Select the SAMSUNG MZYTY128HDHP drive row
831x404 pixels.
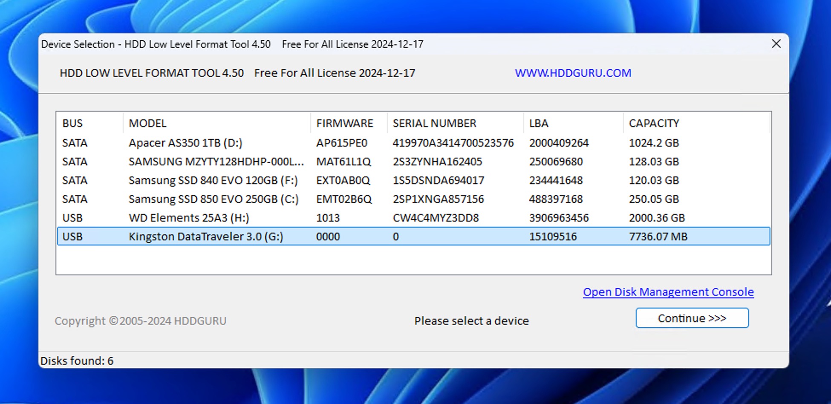pos(216,162)
